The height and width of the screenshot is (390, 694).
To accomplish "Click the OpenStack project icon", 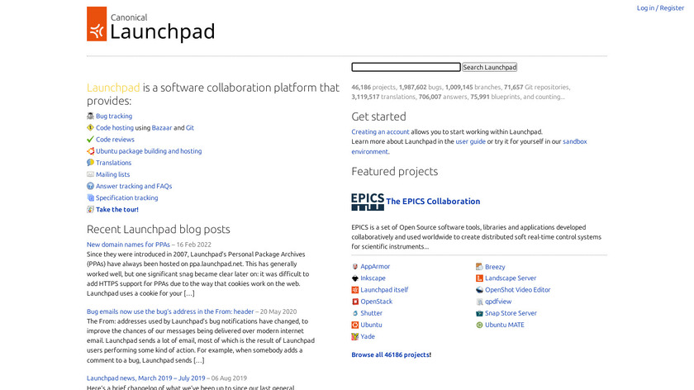I will [354, 302].
